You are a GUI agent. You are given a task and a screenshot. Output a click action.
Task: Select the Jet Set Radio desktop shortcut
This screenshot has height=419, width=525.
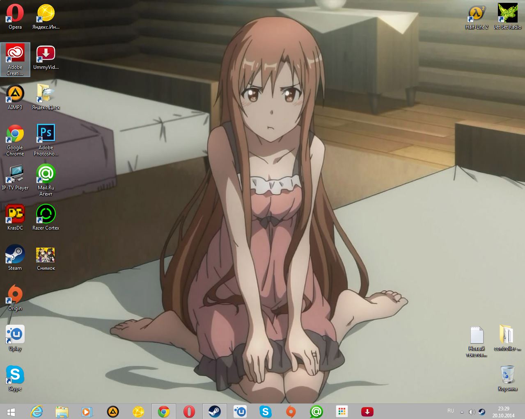pos(508,16)
